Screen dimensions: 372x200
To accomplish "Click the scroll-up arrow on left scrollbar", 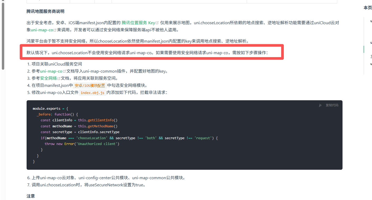I will (3, 1).
